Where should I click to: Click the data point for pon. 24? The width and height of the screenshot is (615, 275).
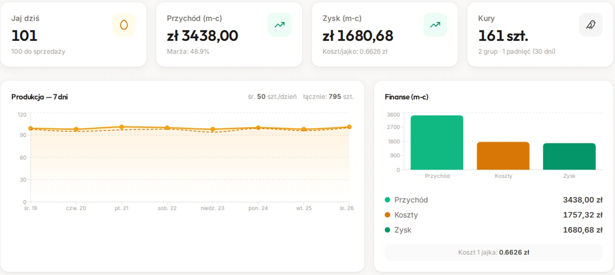pos(258,127)
